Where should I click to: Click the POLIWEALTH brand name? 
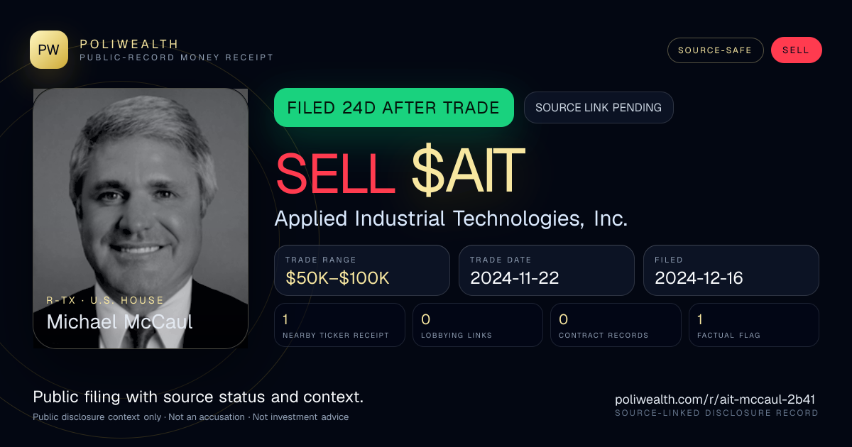click(129, 44)
